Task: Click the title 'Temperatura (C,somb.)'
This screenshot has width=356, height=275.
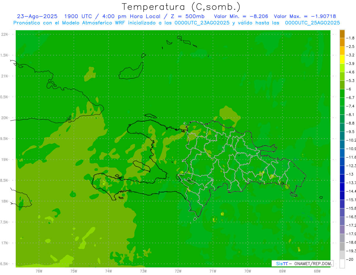Action: (x=181, y=7)
